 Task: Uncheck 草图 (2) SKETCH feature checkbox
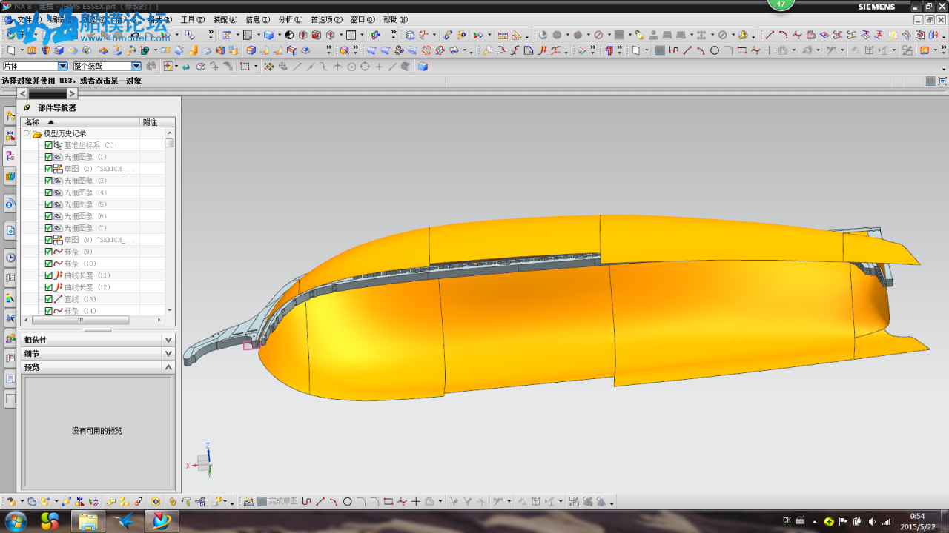[x=49, y=169]
